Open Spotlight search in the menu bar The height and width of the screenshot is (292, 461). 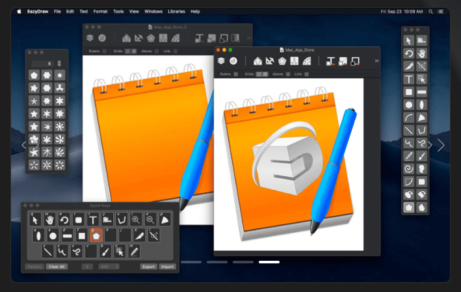[x=430, y=12]
